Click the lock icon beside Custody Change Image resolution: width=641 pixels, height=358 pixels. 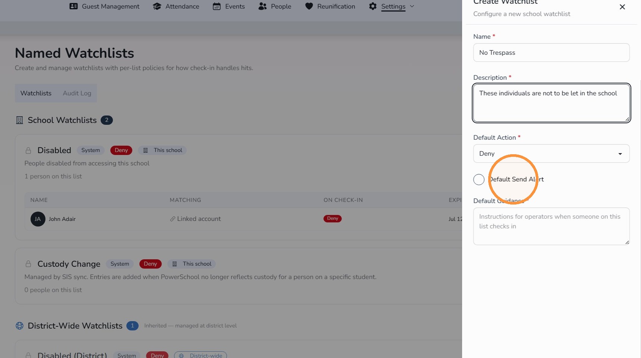pos(28,264)
